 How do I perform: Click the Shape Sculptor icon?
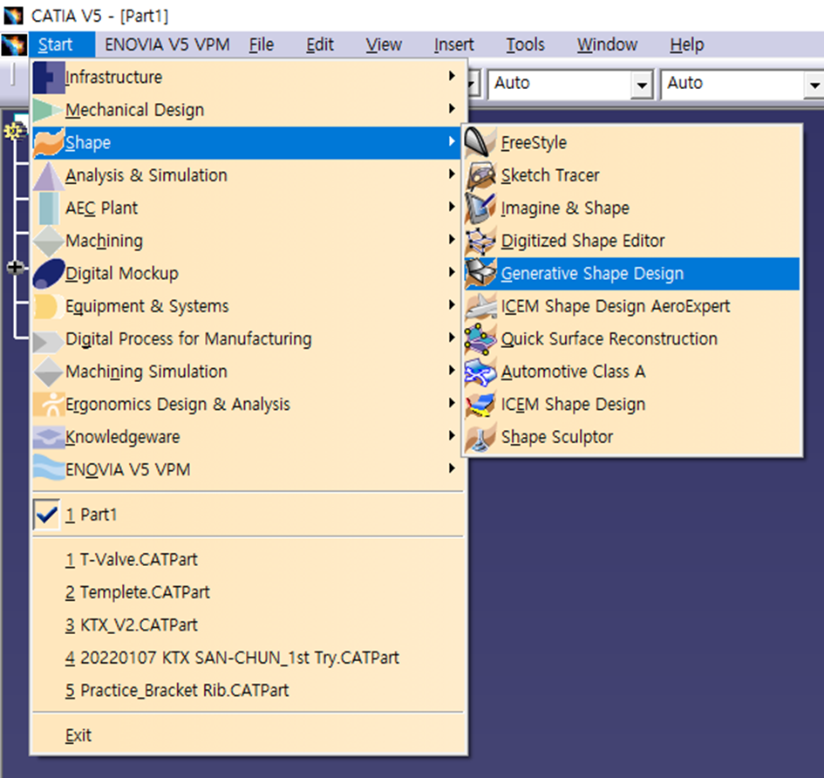click(x=480, y=437)
